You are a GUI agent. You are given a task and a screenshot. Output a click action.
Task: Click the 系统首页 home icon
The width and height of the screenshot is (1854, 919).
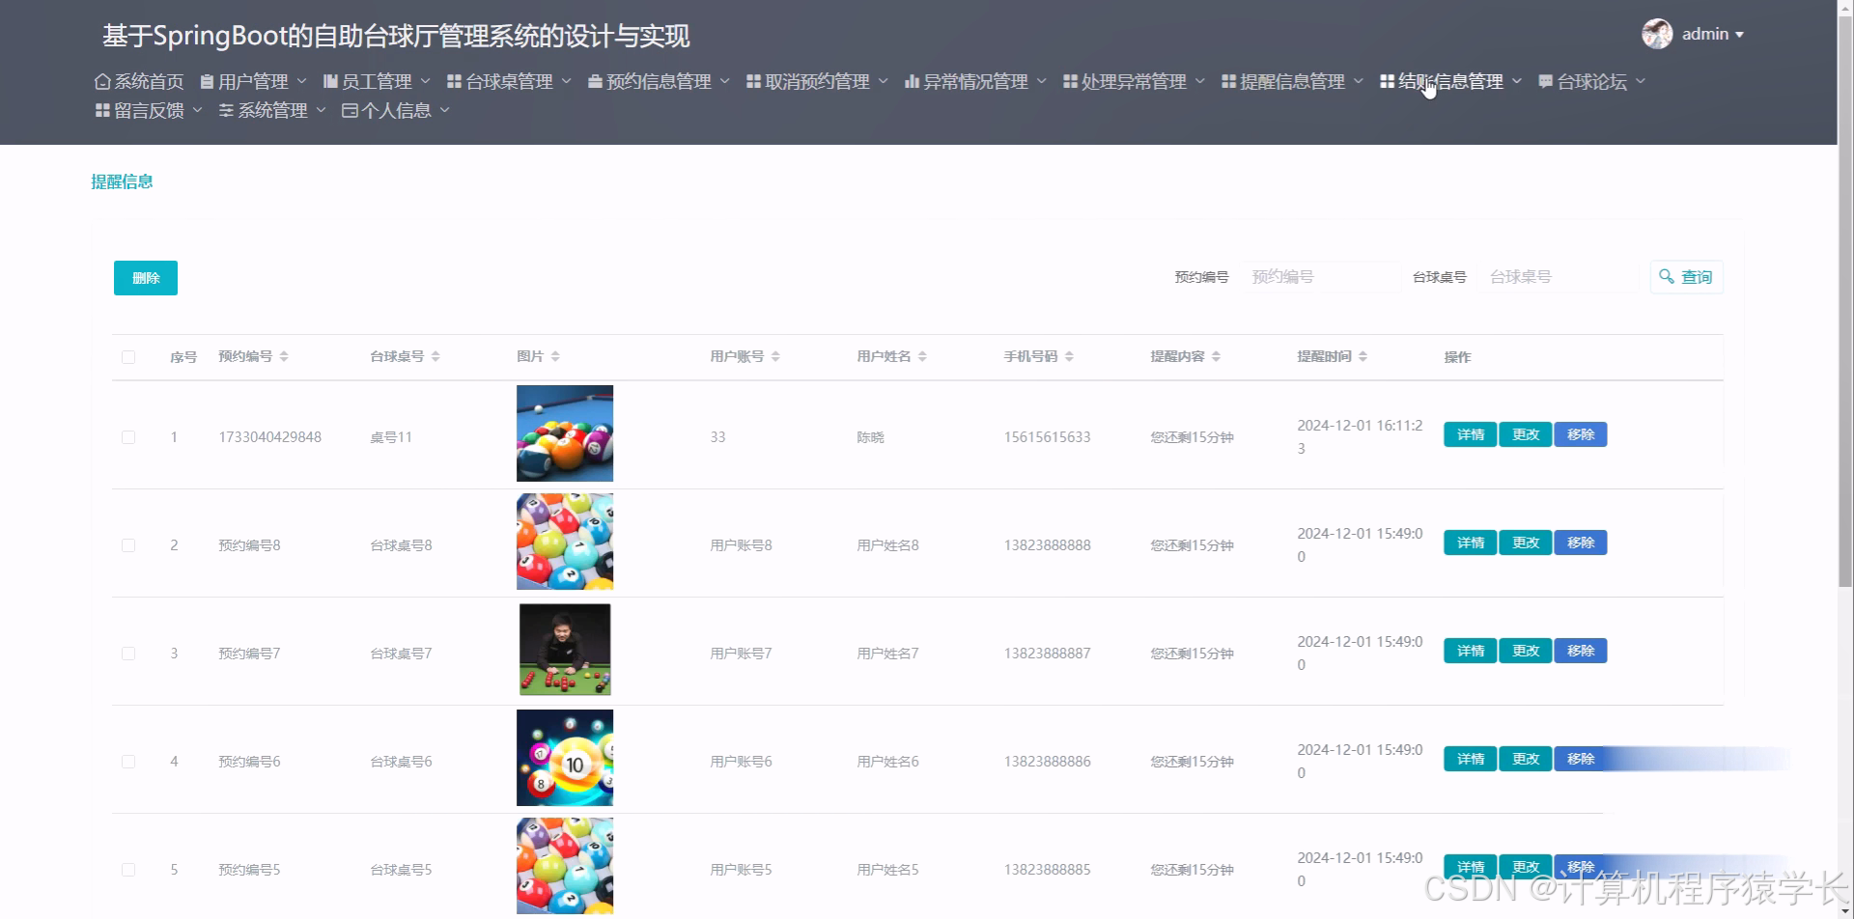point(102,81)
